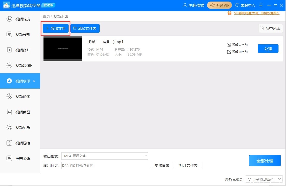
Task: Click the orange gift icon
Action: 230,13
